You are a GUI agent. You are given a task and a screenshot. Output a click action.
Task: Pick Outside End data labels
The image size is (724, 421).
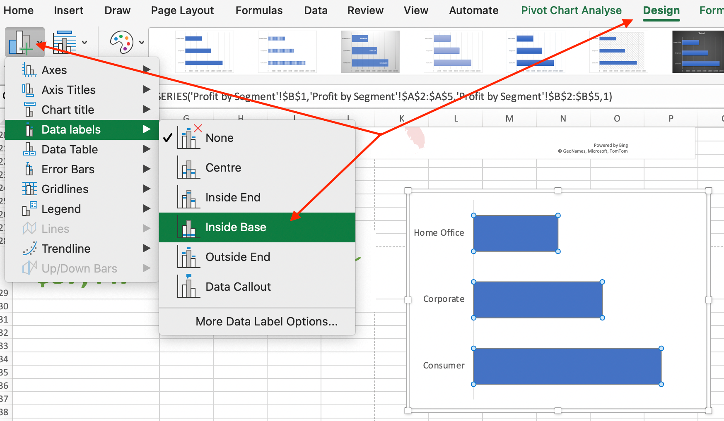237,257
